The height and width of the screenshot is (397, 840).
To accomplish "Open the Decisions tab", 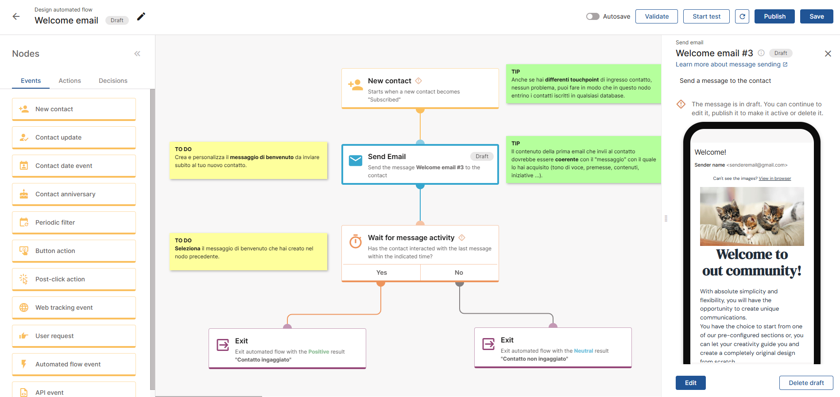I will (113, 81).
